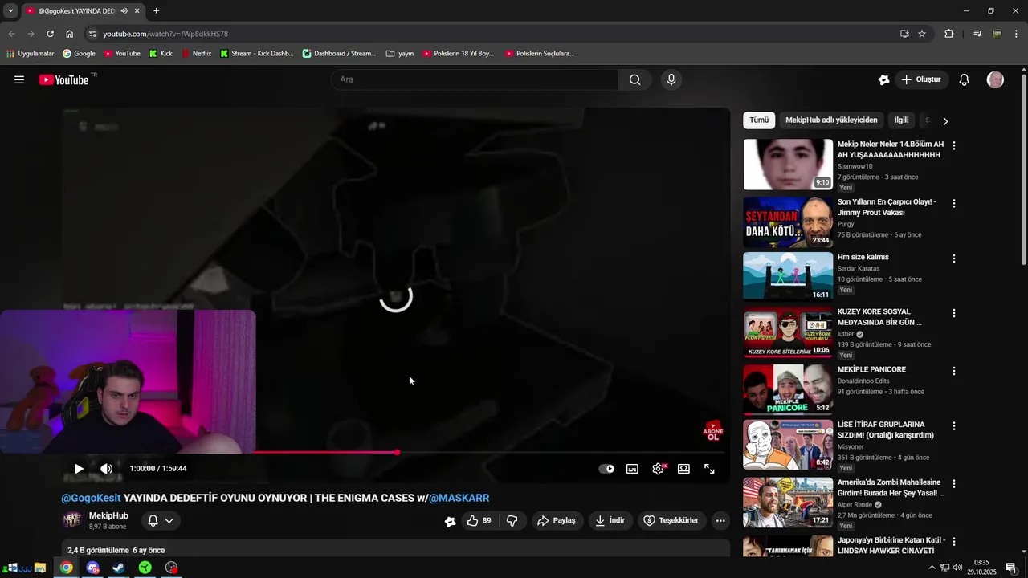This screenshot has height=578, width=1028.
Task: Click the ABONE OL watermark in the player
Action: click(712, 431)
